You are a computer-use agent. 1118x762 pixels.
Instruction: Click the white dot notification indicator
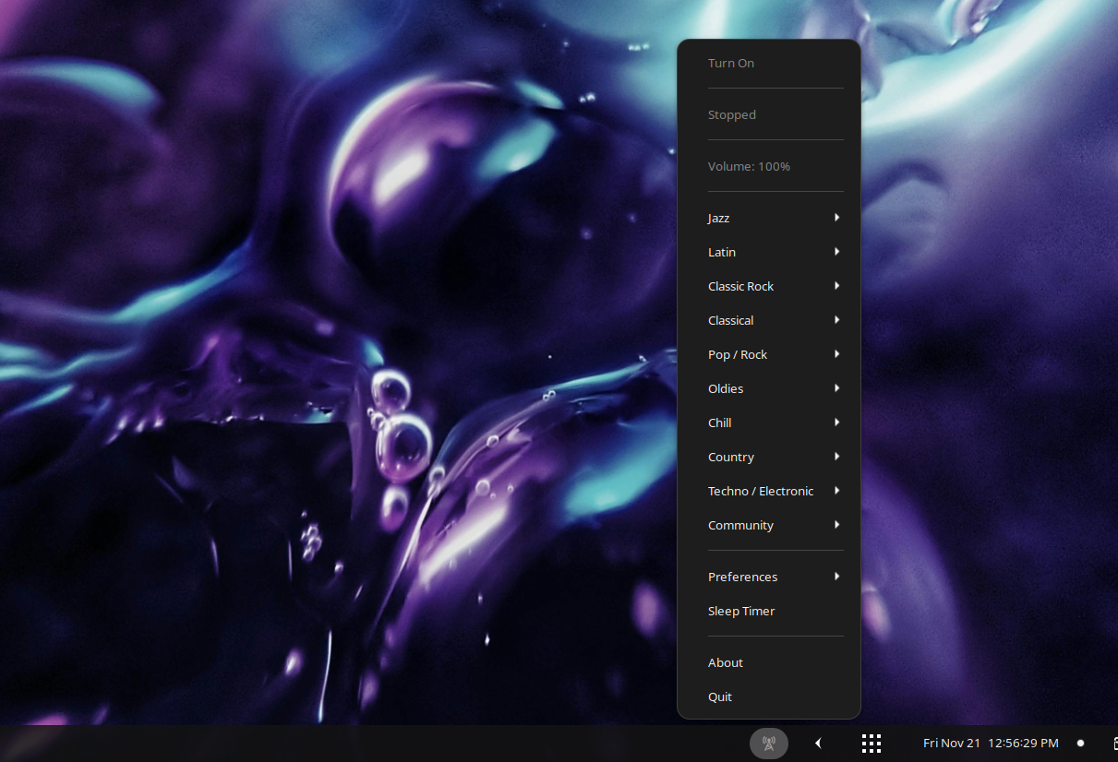(x=1080, y=744)
